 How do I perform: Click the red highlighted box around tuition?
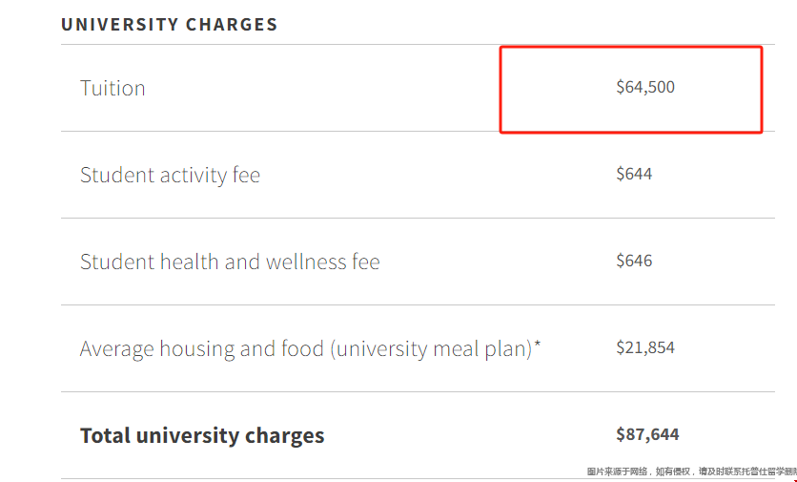631,90
